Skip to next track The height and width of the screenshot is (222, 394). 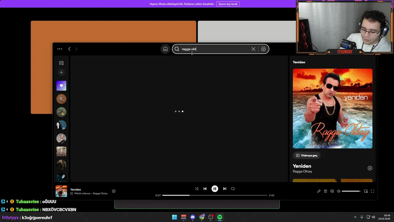pyautogui.click(x=224, y=189)
